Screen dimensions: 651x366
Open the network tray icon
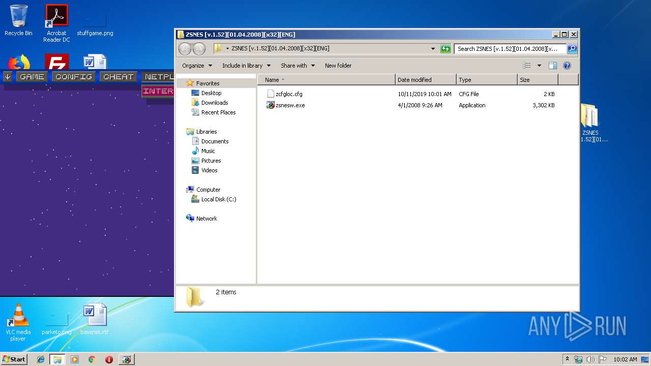pyautogui.click(x=578, y=359)
